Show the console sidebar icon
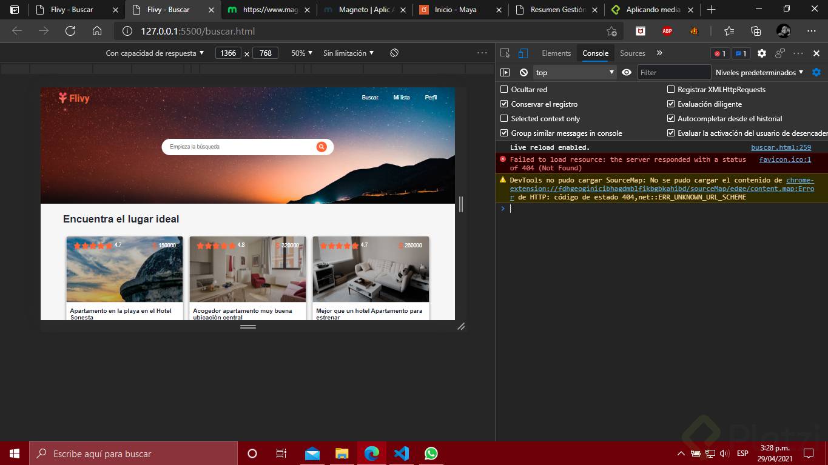 coord(505,72)
